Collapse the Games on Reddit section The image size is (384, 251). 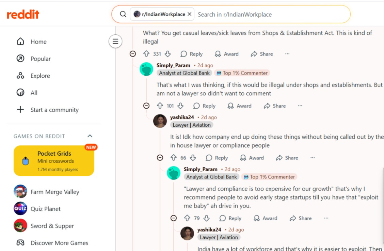[x=90, y=136]
